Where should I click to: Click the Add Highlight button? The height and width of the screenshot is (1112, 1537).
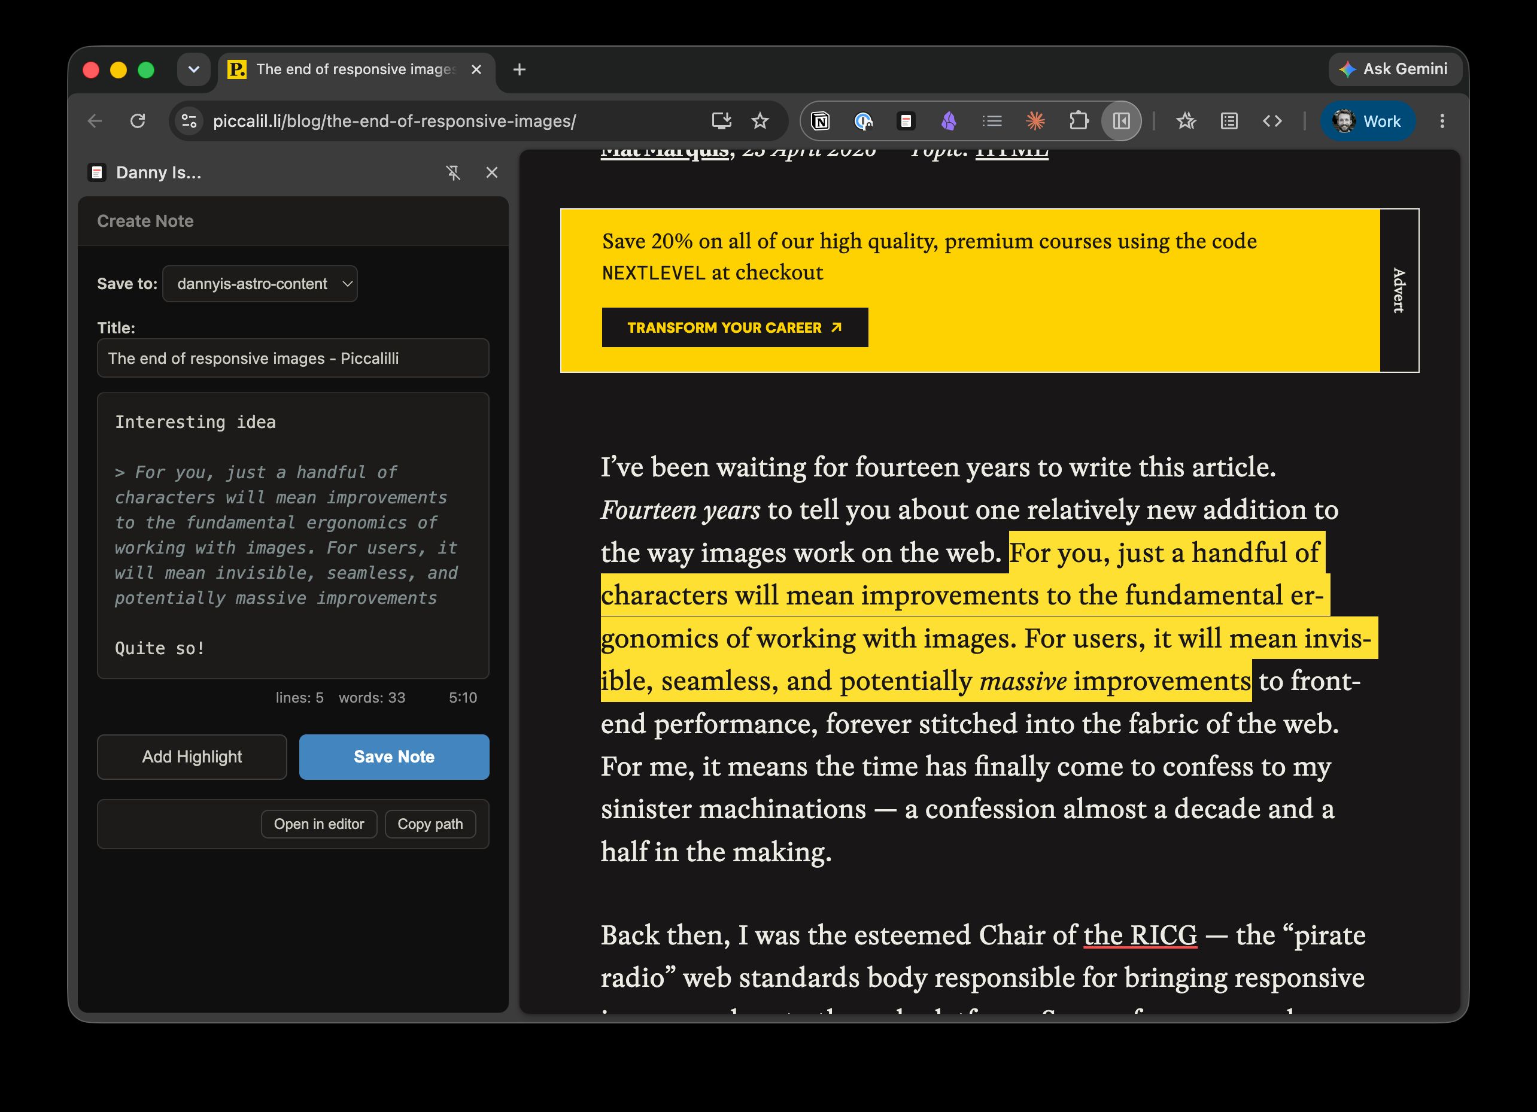[192, 757]
